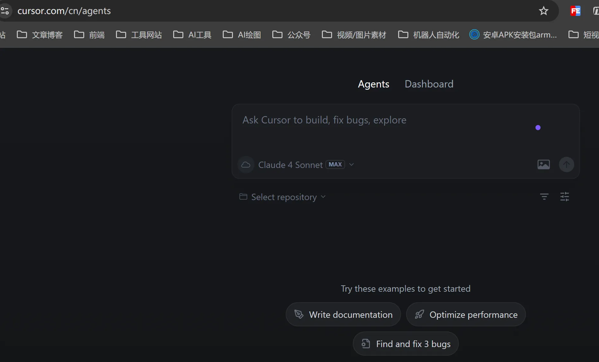Click the Write documentation example button
Viewport: 599px width, 362px height.
[x=343, y=314]
